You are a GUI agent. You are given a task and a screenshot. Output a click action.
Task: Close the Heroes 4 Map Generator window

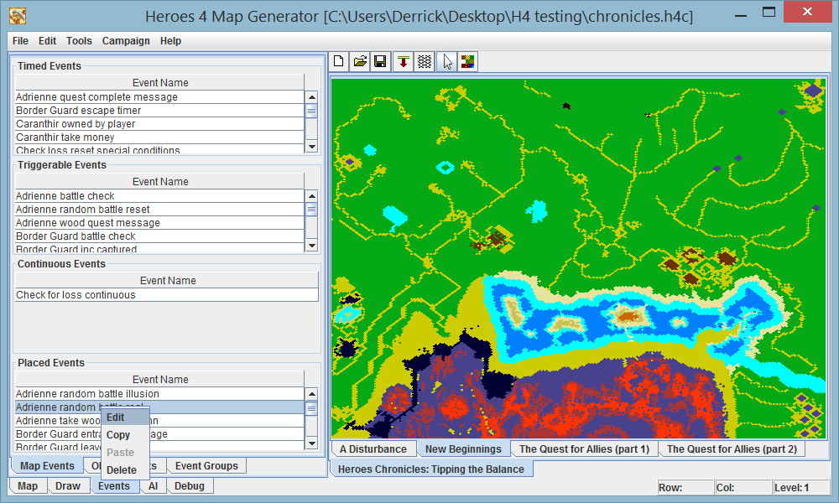pyautogui.click(x=807, y=12)
